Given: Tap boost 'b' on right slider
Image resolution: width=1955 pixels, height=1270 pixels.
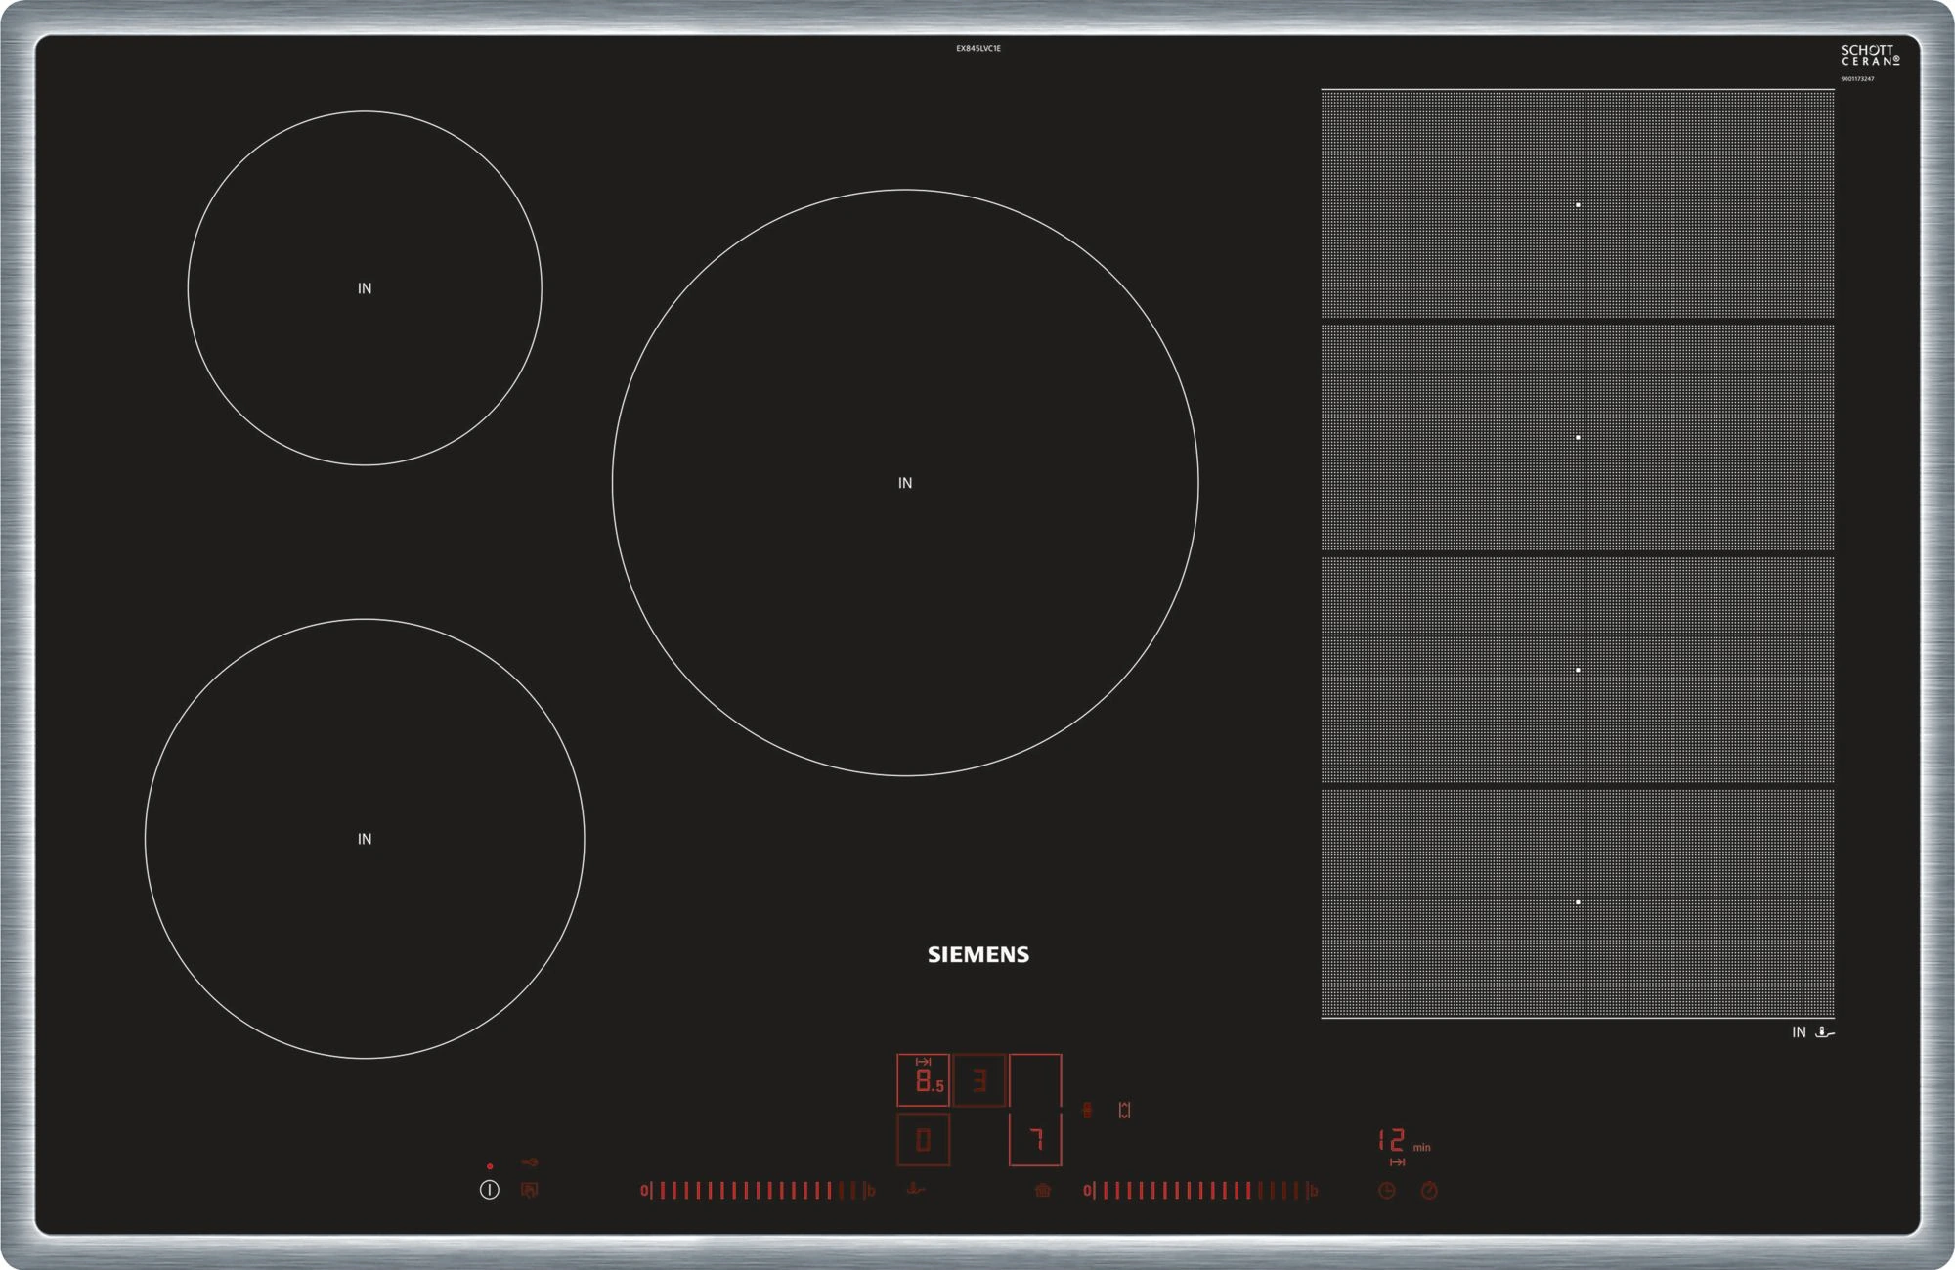Looking at the screenshot, I should pyautogui.click(x=1314, y=1190).
